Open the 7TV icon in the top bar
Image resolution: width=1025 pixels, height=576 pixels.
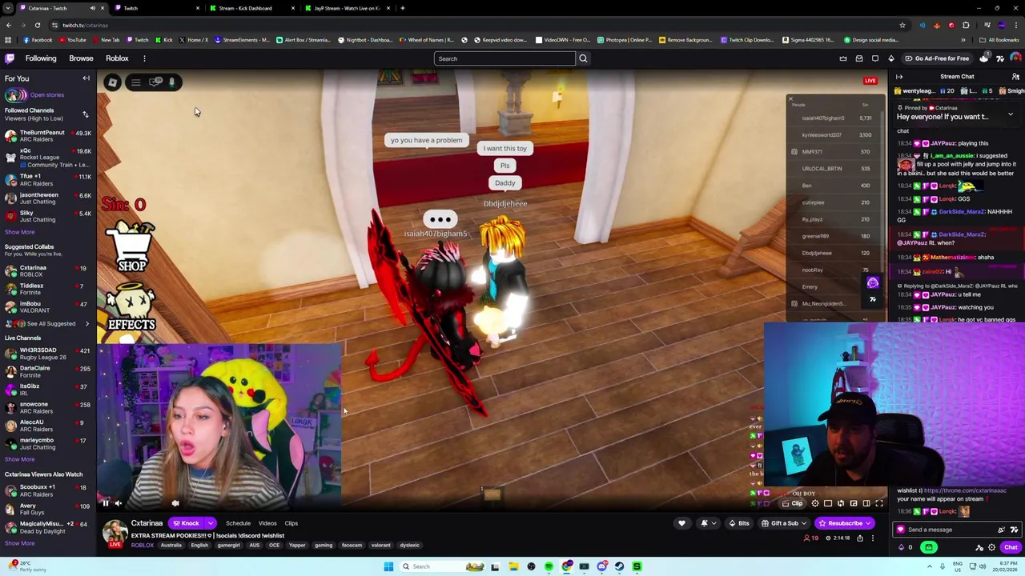click(999, 58)
